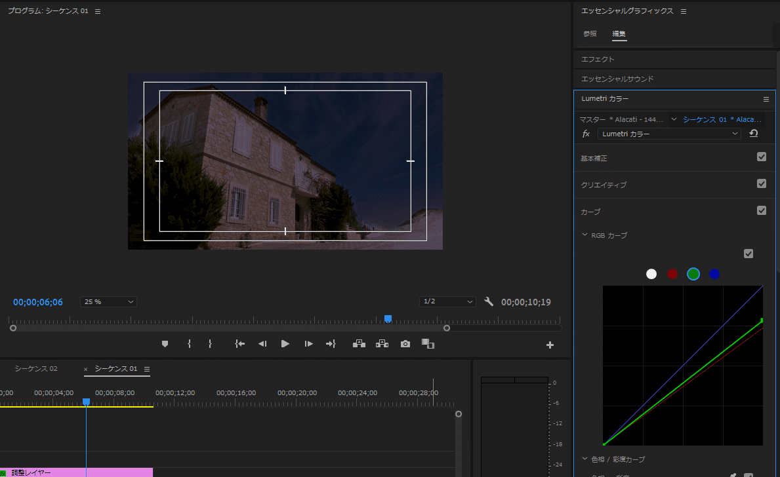The height and width of the screenshot is (477, 780).
Task: Expand the 基本補正 section
Action: click(594, 159)
